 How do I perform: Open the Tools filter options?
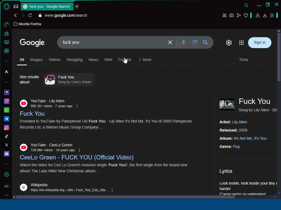(x=243, y=60)
